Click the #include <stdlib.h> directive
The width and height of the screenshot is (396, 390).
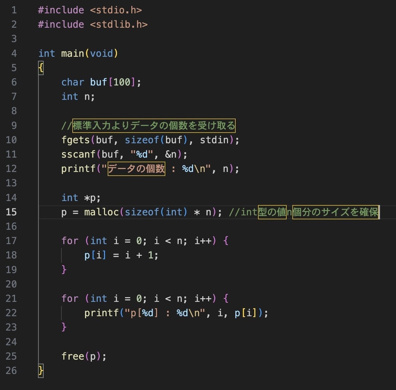93,24
